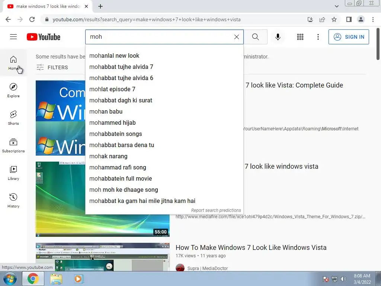
Task: Choose suggestion 'mohabbat tujhe alvida 7'
Action: (164, 67)
